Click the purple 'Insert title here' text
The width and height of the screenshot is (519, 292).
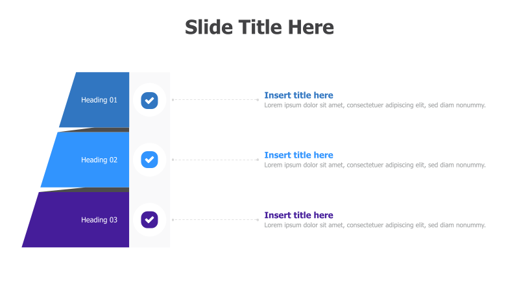[x=298, y=215]
